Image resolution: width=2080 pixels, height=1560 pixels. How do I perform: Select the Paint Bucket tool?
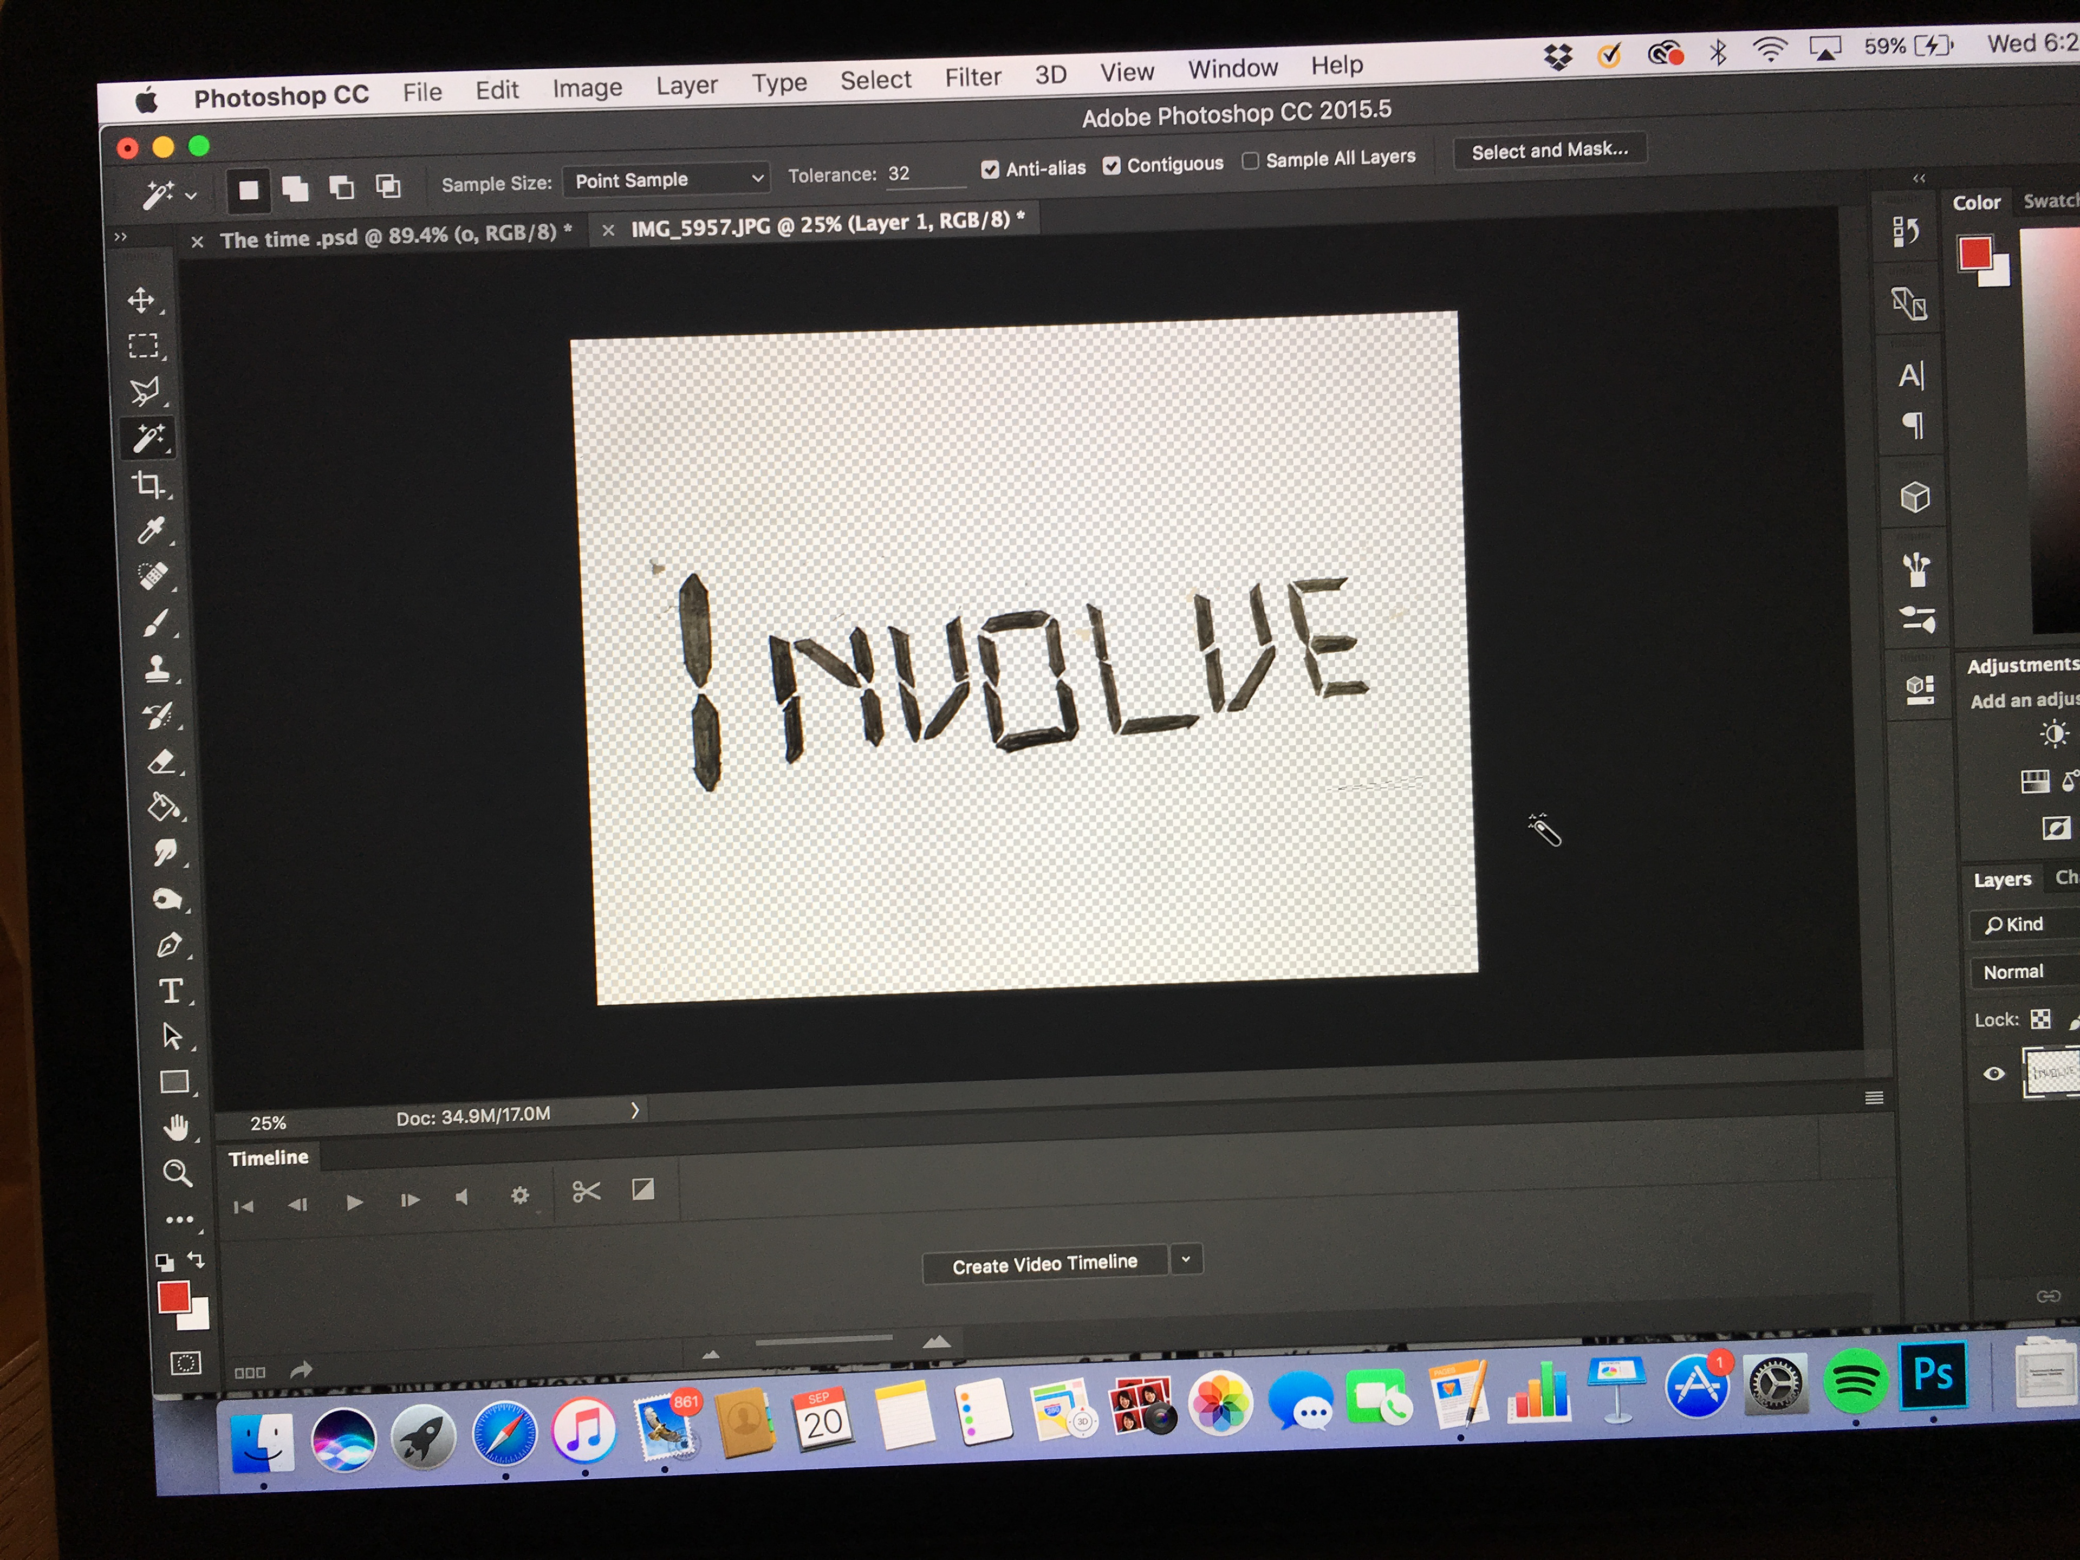pyautogui.click(x=164, y=807)
